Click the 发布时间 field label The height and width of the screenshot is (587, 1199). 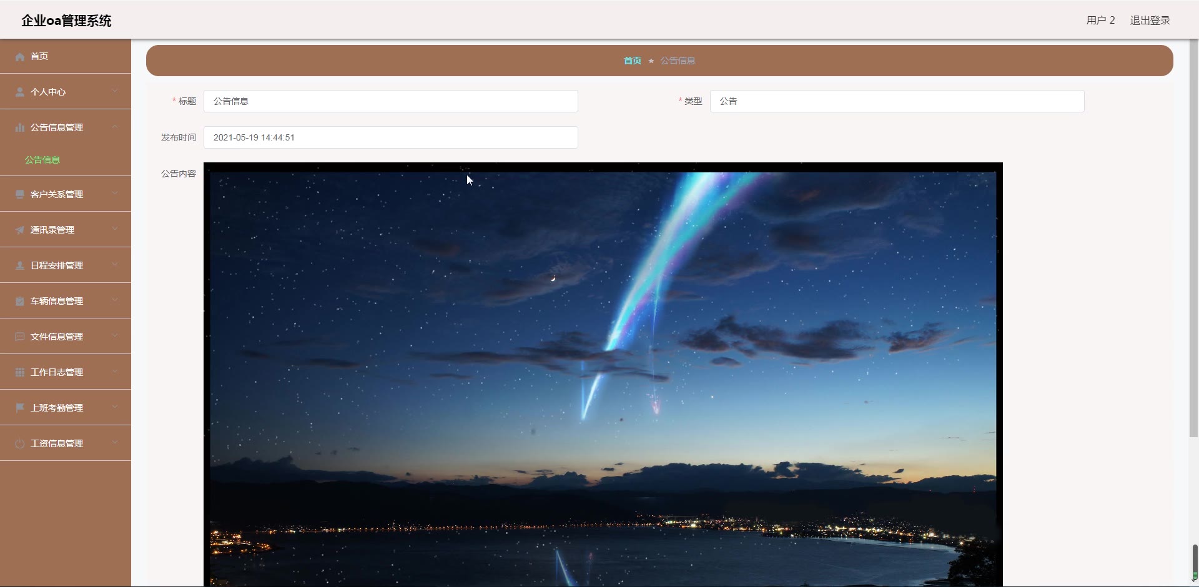coord(179,137)
